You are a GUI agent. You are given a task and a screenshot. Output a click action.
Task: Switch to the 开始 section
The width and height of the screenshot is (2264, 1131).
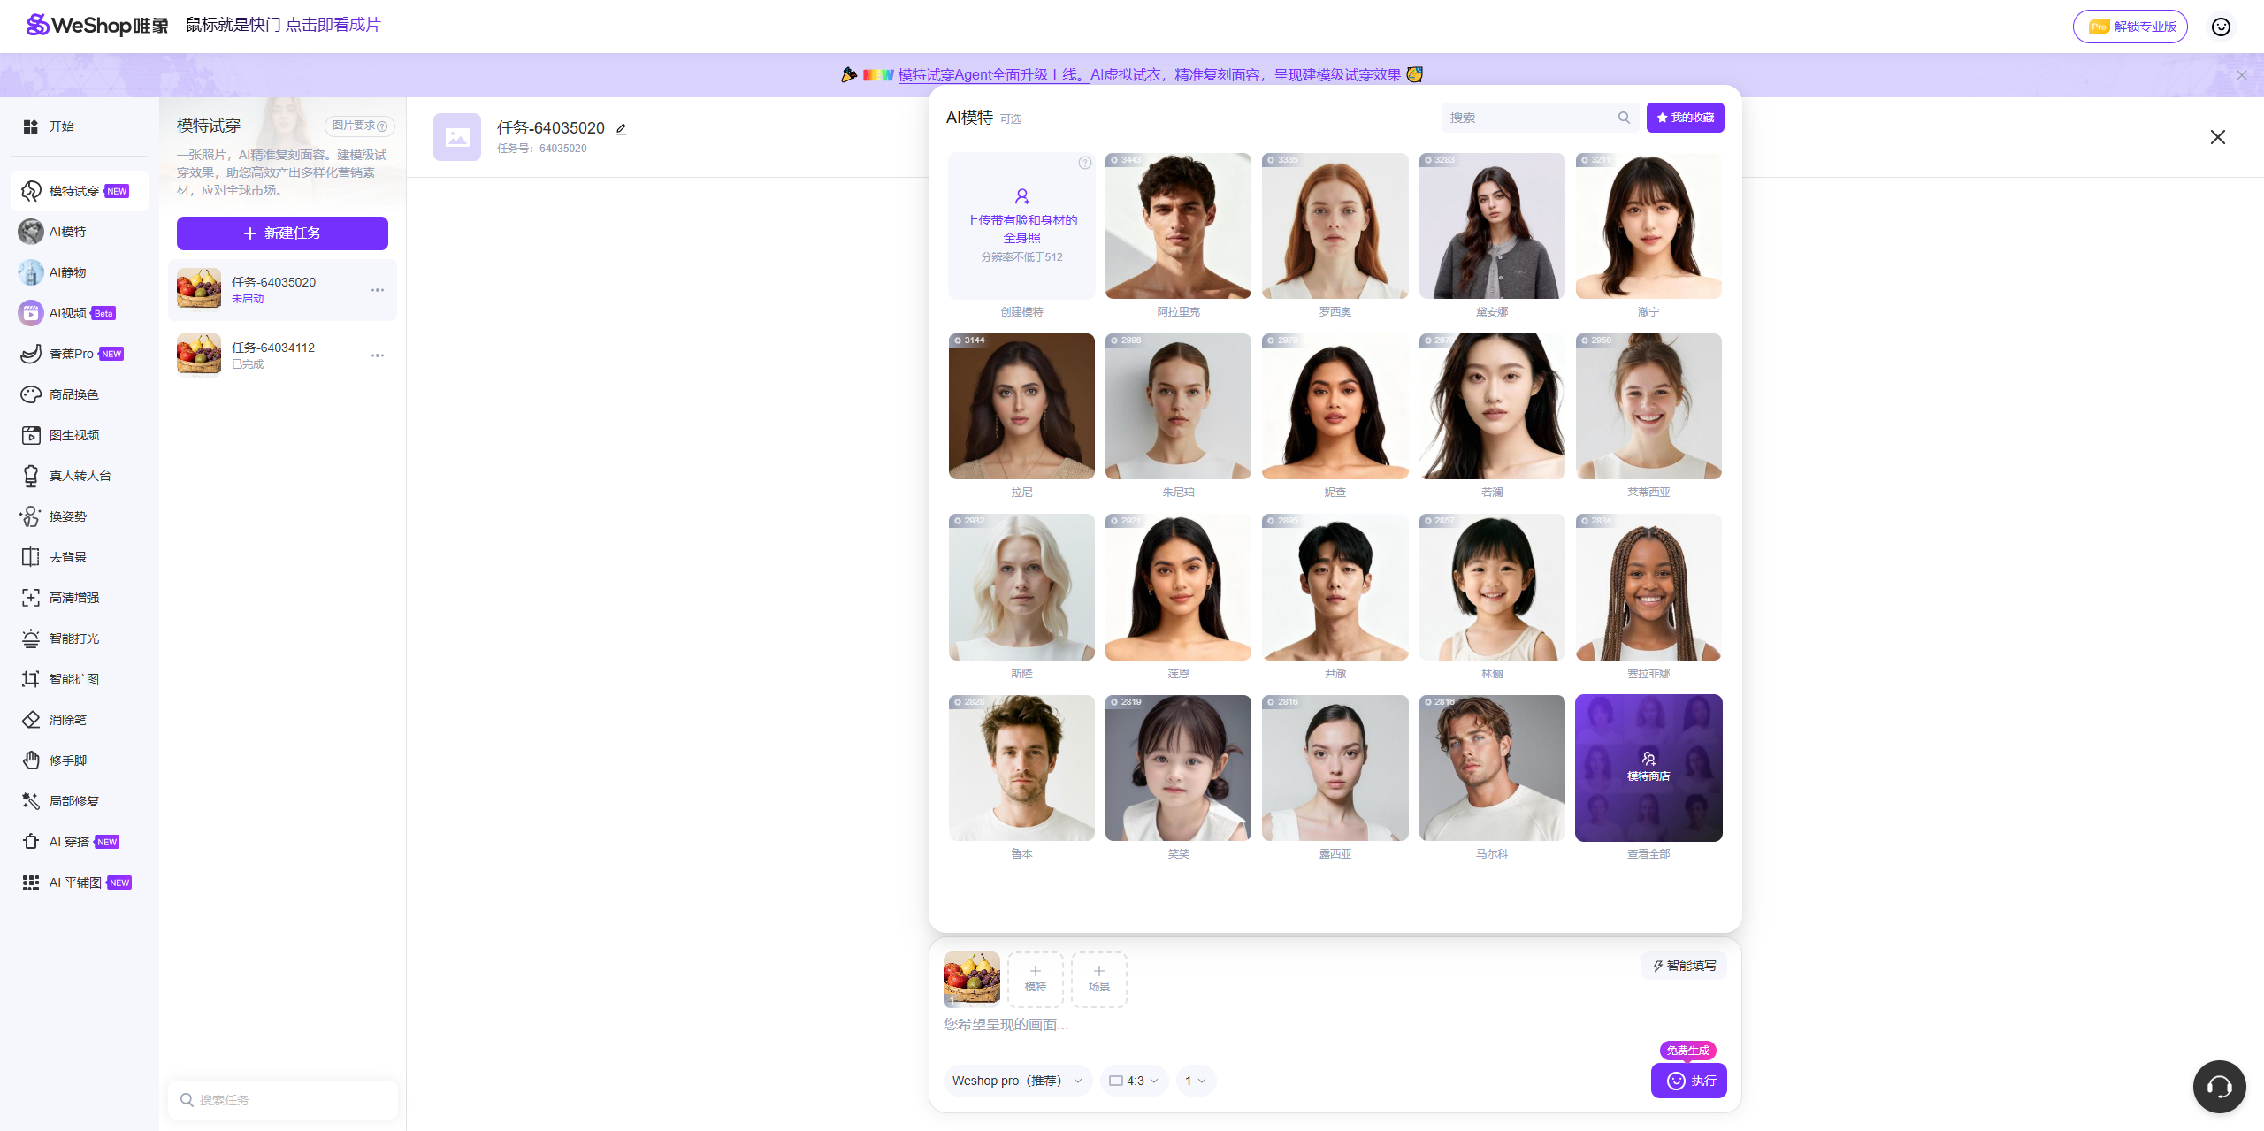click(60, 126)
